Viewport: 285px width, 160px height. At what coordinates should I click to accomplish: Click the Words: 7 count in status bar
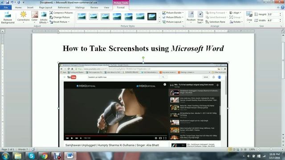[x=23, y=149]
